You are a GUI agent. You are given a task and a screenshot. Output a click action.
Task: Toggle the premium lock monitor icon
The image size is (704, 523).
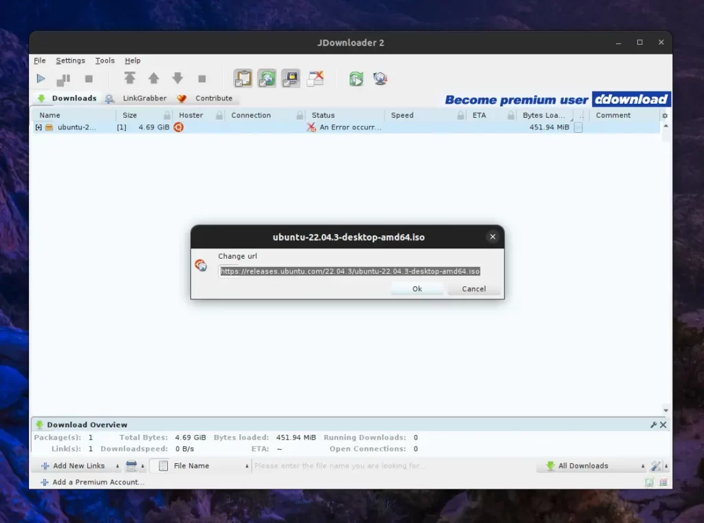[x=291, y=78]
